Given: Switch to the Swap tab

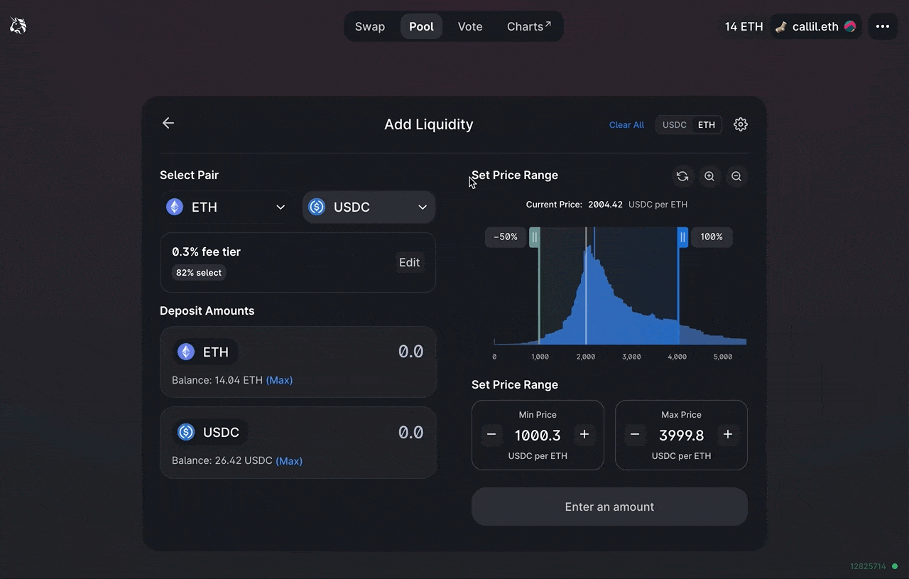Looking at the screenshot, I should pos(370,26).
